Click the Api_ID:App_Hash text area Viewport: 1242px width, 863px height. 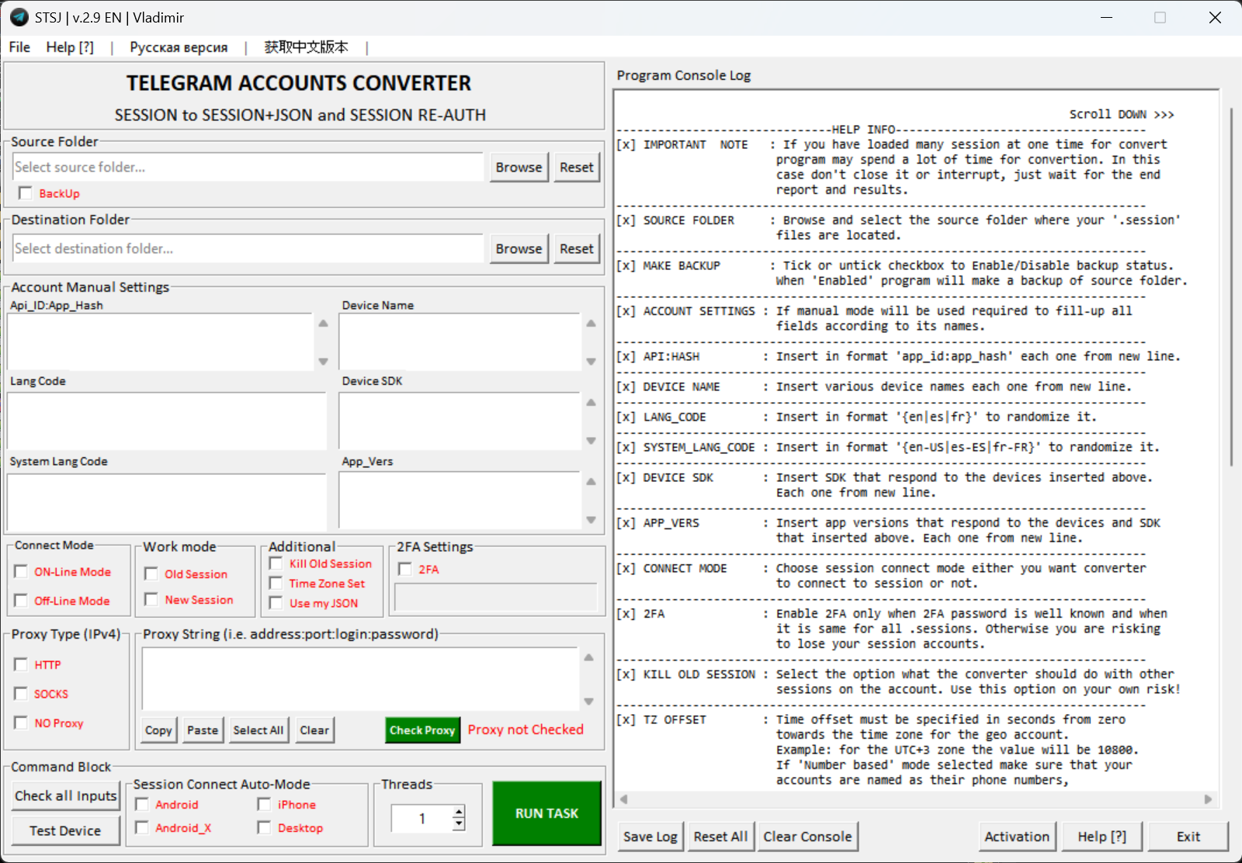(161, 341)
